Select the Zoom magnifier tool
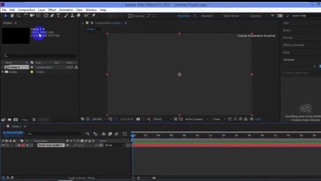This screenshot has width=321, height=181. 18,16
